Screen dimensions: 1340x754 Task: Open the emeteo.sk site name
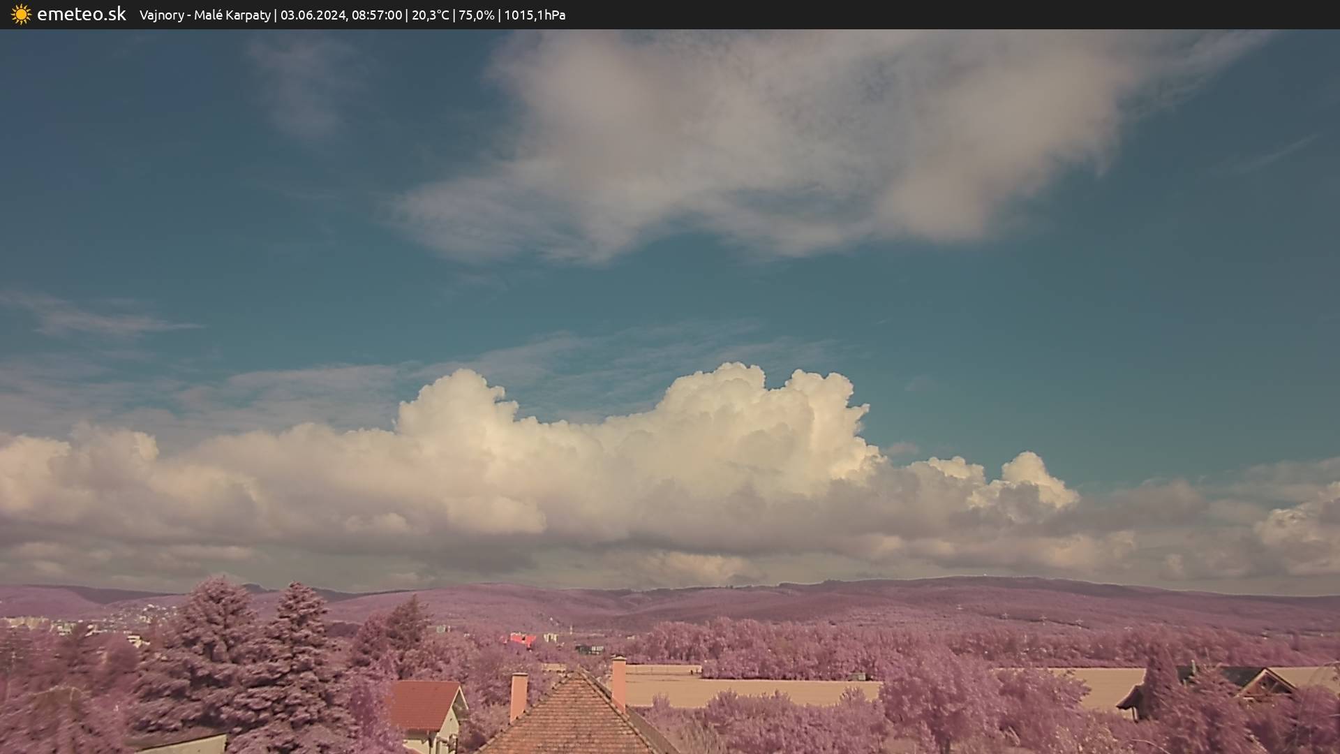81,15
